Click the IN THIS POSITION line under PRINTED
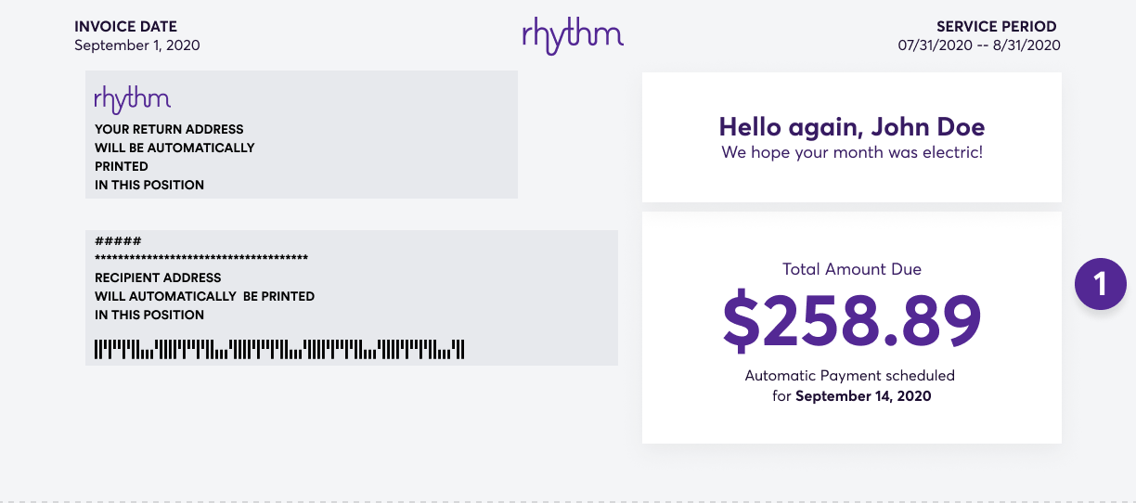 149,185
